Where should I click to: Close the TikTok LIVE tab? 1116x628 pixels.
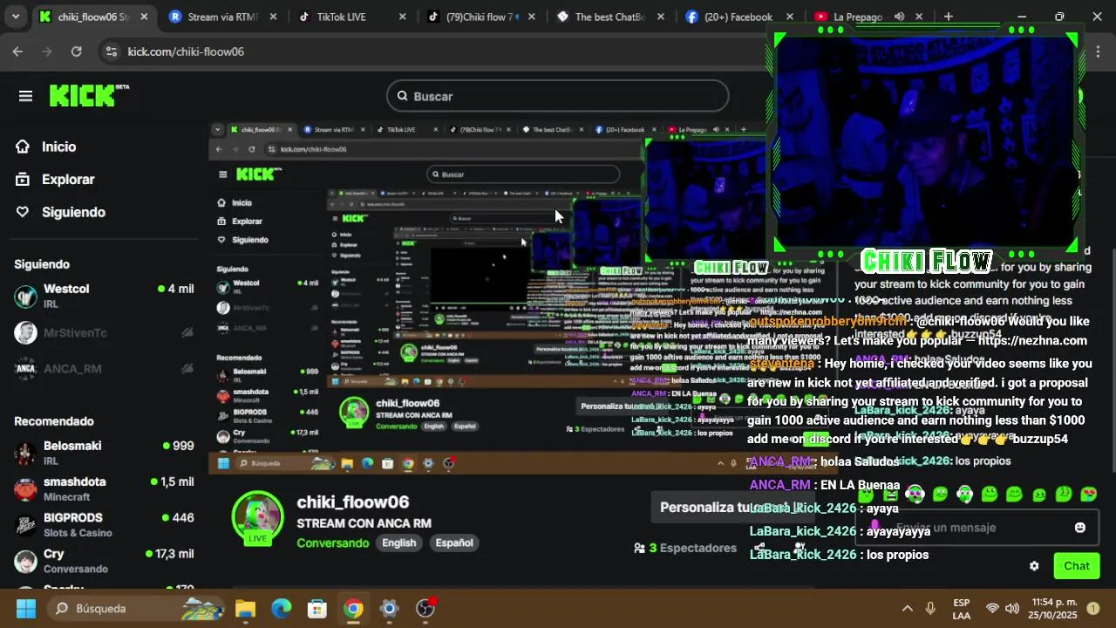(402, 17)
